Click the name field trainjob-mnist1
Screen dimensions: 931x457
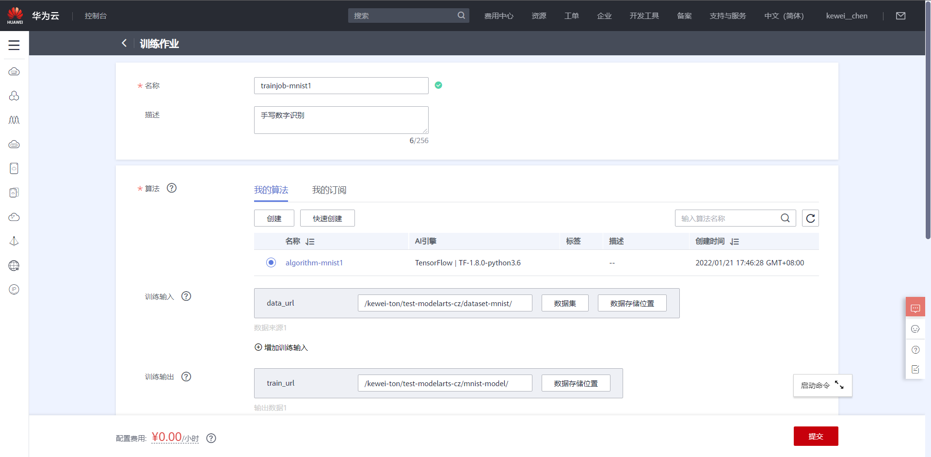341,85
